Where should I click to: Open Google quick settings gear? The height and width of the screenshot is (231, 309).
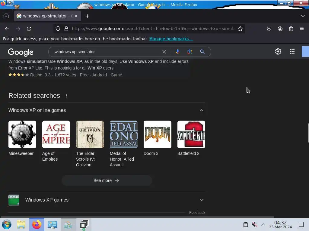278,51
